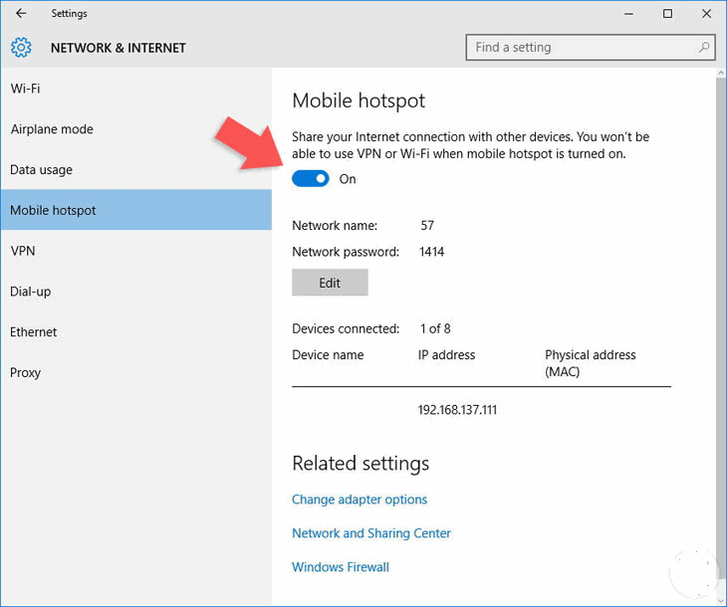Click the IP address 192.168.137.111
This screenshot has width=727, height=607.
point(457,410)
